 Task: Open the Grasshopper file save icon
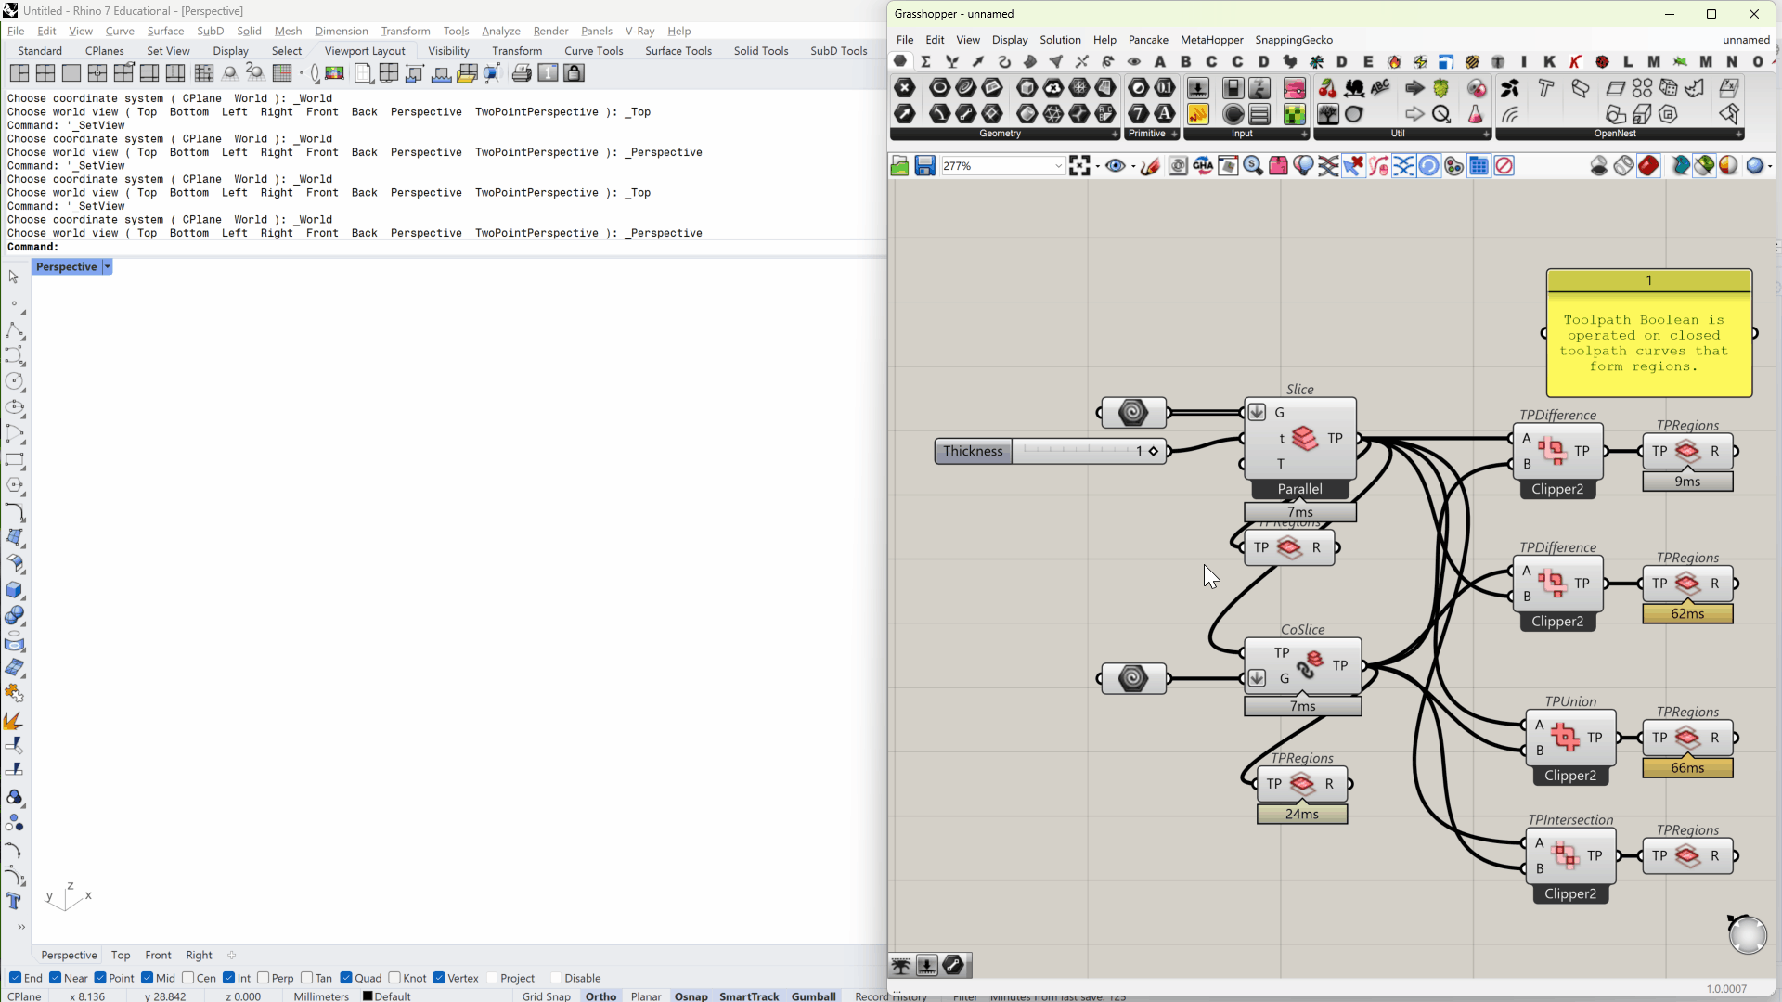point(924,165)
